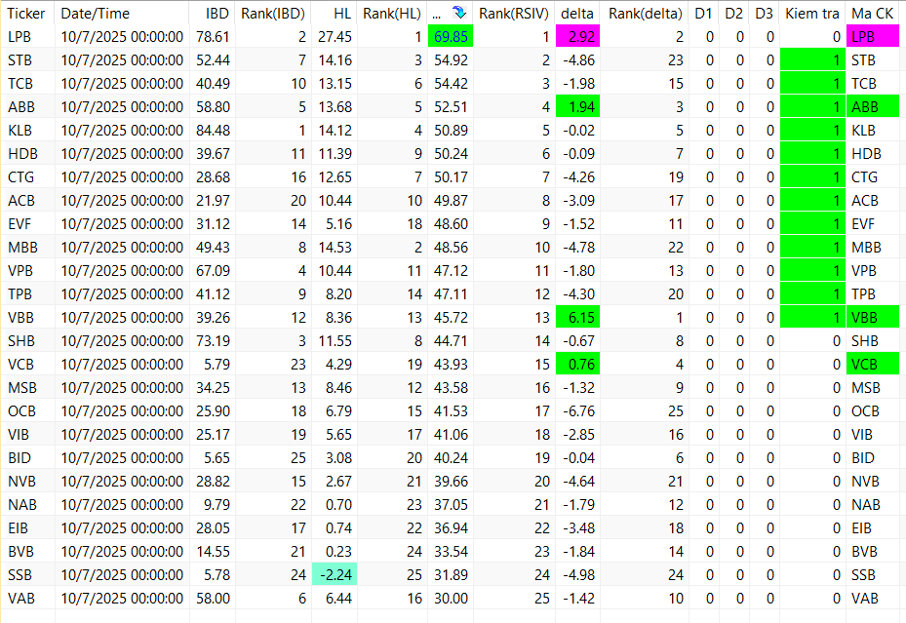This screenshot has height=623, width=906.
Task: Select the SSB ticker cell in the Ticker column
Action: click(x=27, y=574)
